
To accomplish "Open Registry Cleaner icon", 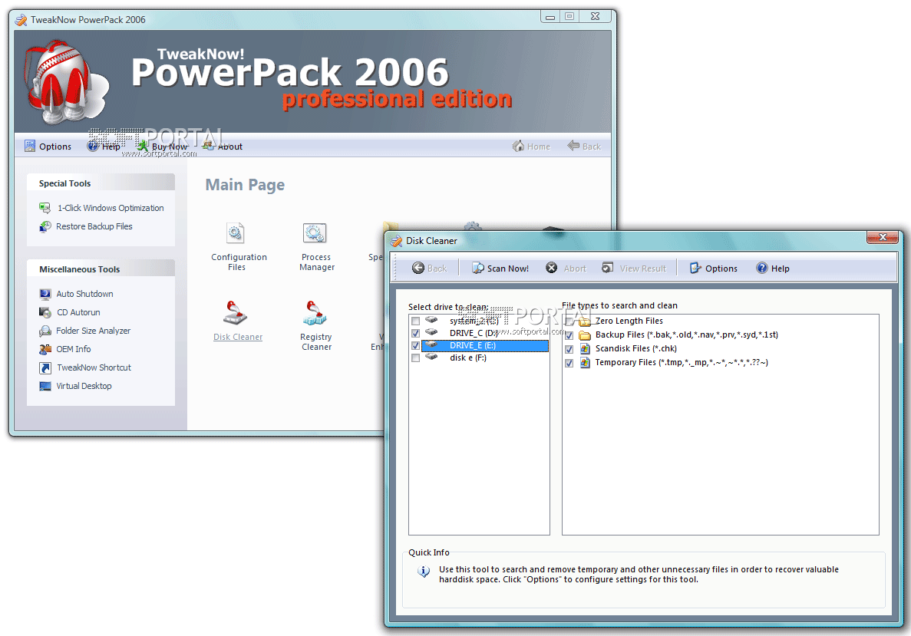I will 315,313.
